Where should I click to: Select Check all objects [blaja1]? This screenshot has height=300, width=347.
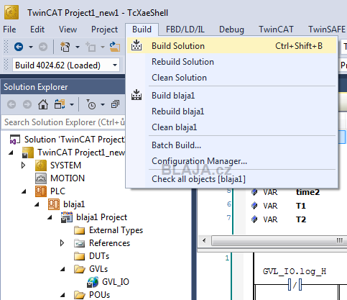[x=232, y=179]
